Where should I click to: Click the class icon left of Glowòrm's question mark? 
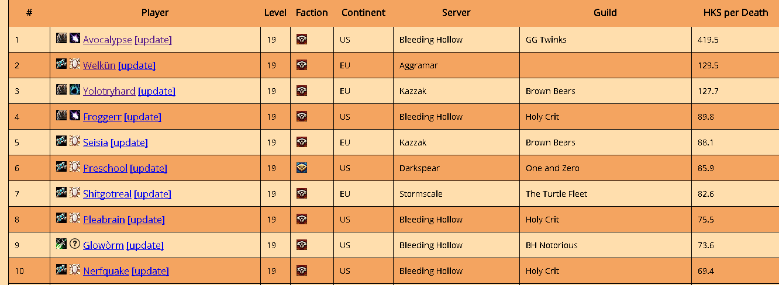[61, 244]
